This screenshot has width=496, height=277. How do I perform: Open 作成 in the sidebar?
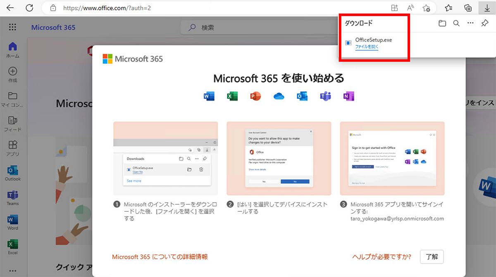[x=13, y=75]
